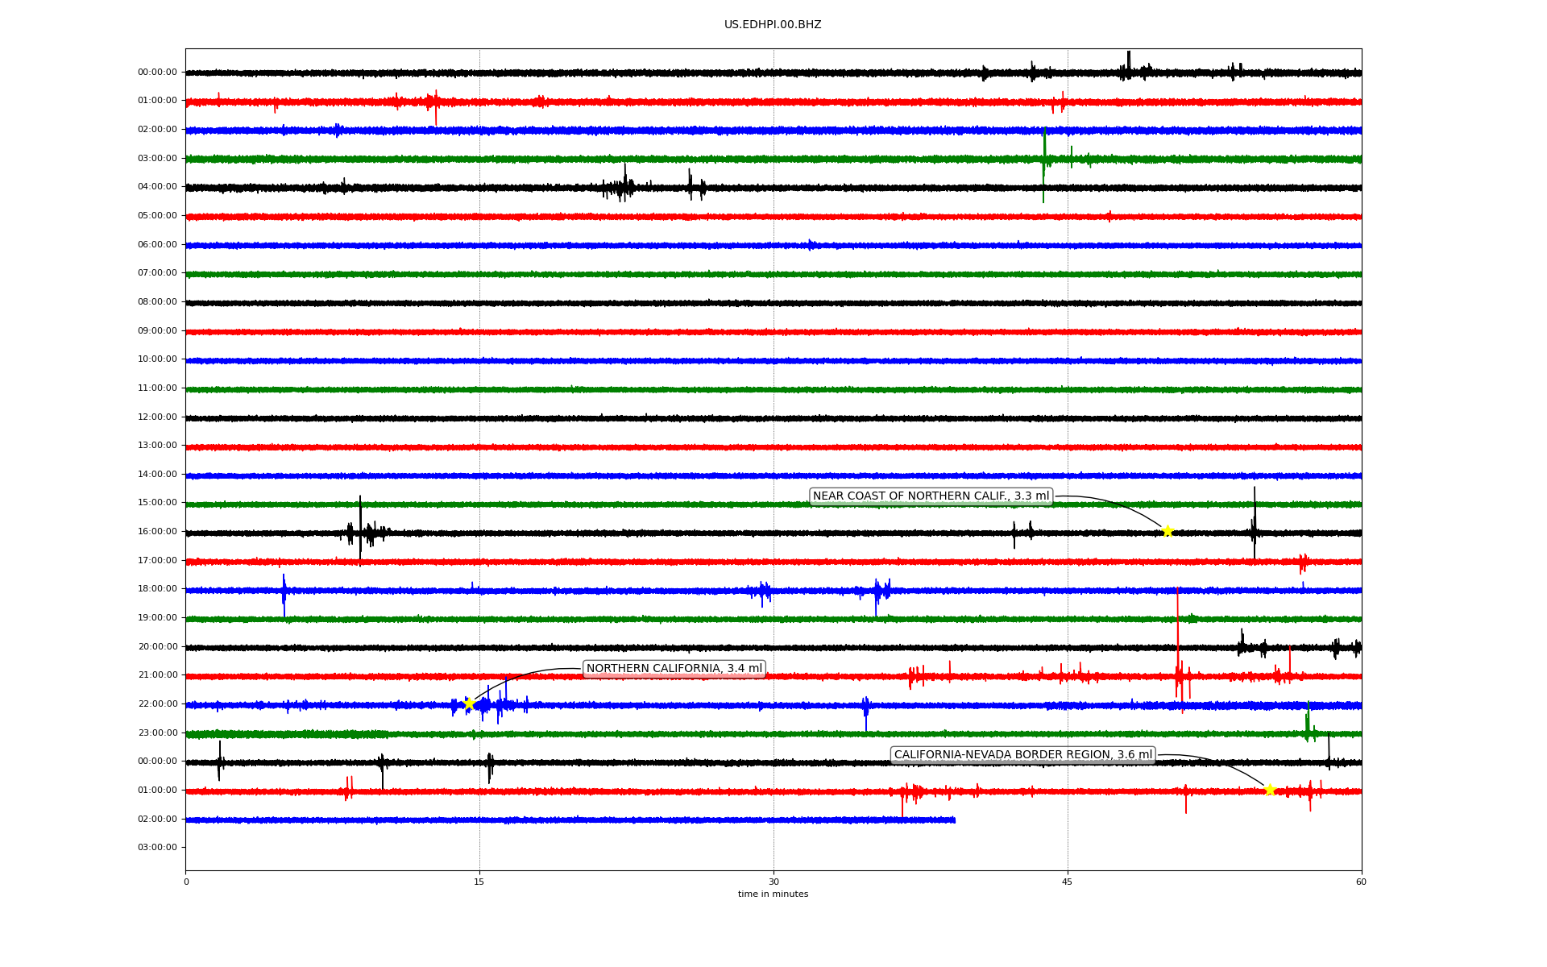Click the yellow star on the 01:00:00 red trace near minute 55

(x=1270, y=790)
